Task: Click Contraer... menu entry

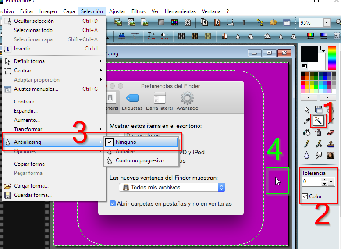Action: click(x=54, y=102)
